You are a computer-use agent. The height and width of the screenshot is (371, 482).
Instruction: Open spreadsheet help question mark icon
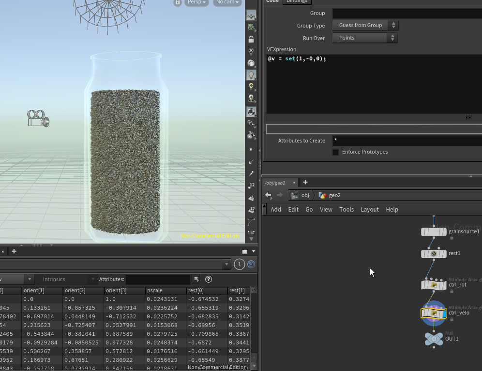click(x=209, y=279)
